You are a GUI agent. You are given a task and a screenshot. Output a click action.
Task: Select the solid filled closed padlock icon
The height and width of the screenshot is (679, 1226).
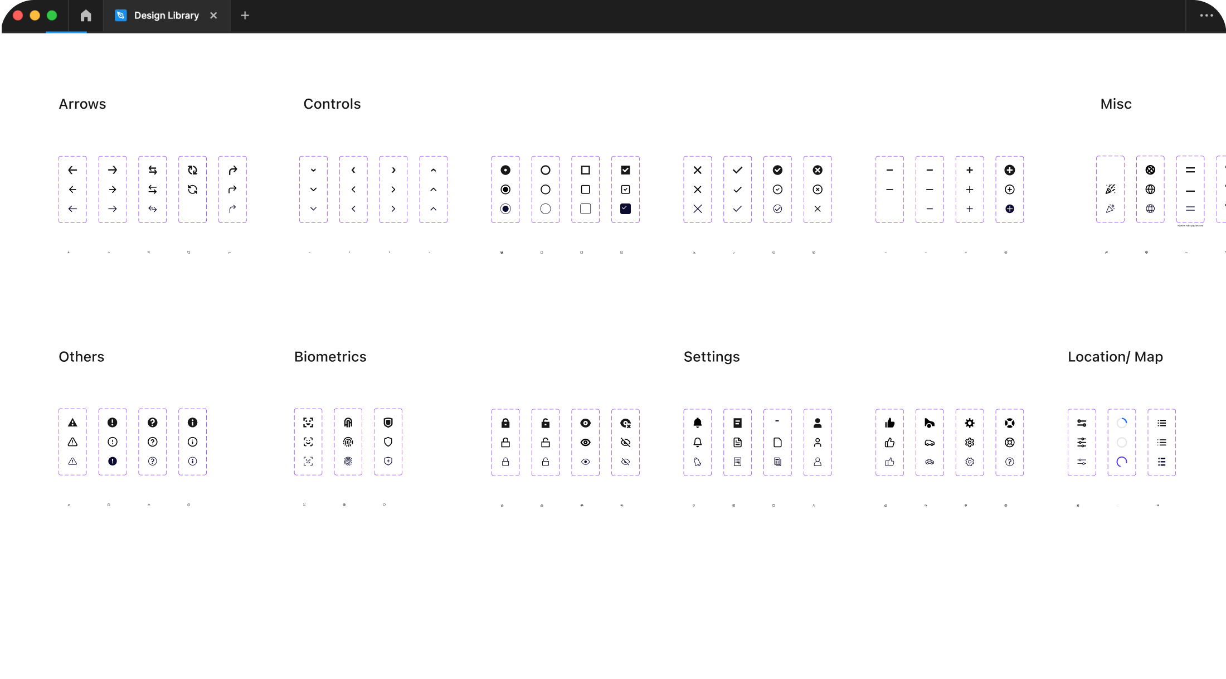(505, 423)
